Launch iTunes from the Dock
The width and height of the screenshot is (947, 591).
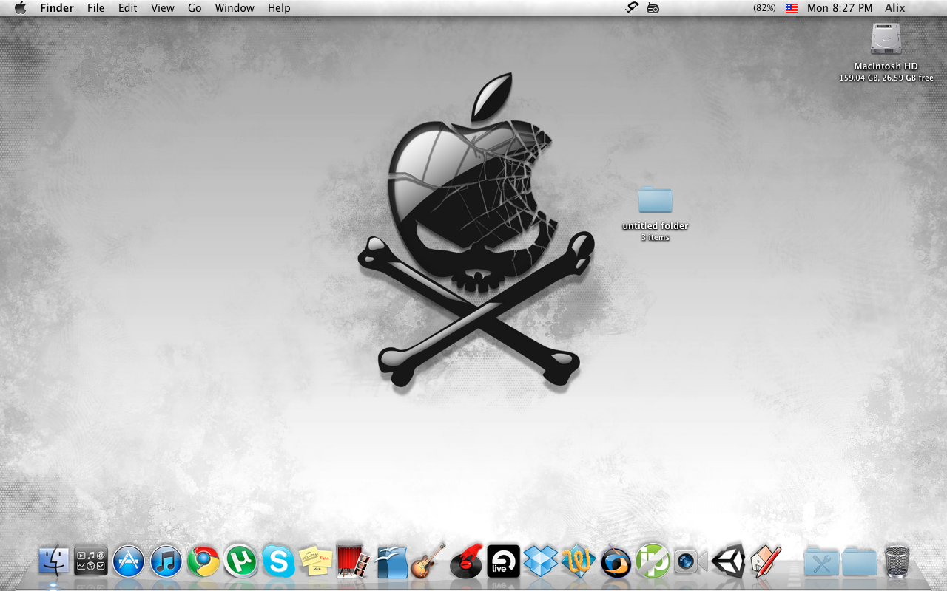[x=166, y=561]
